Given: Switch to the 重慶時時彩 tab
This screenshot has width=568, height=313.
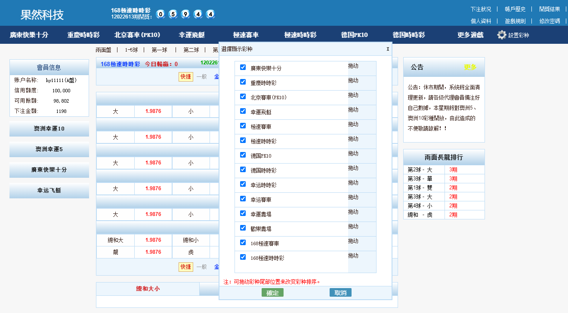Looking at the screenshot, I should coord(84,35).
